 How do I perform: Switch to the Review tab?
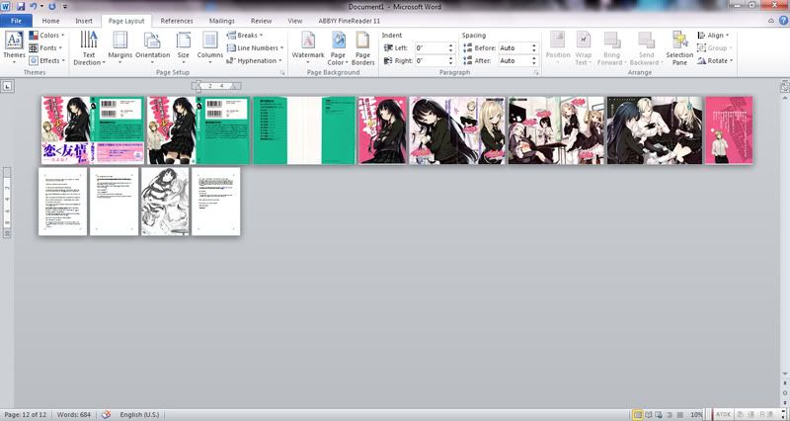261,21
